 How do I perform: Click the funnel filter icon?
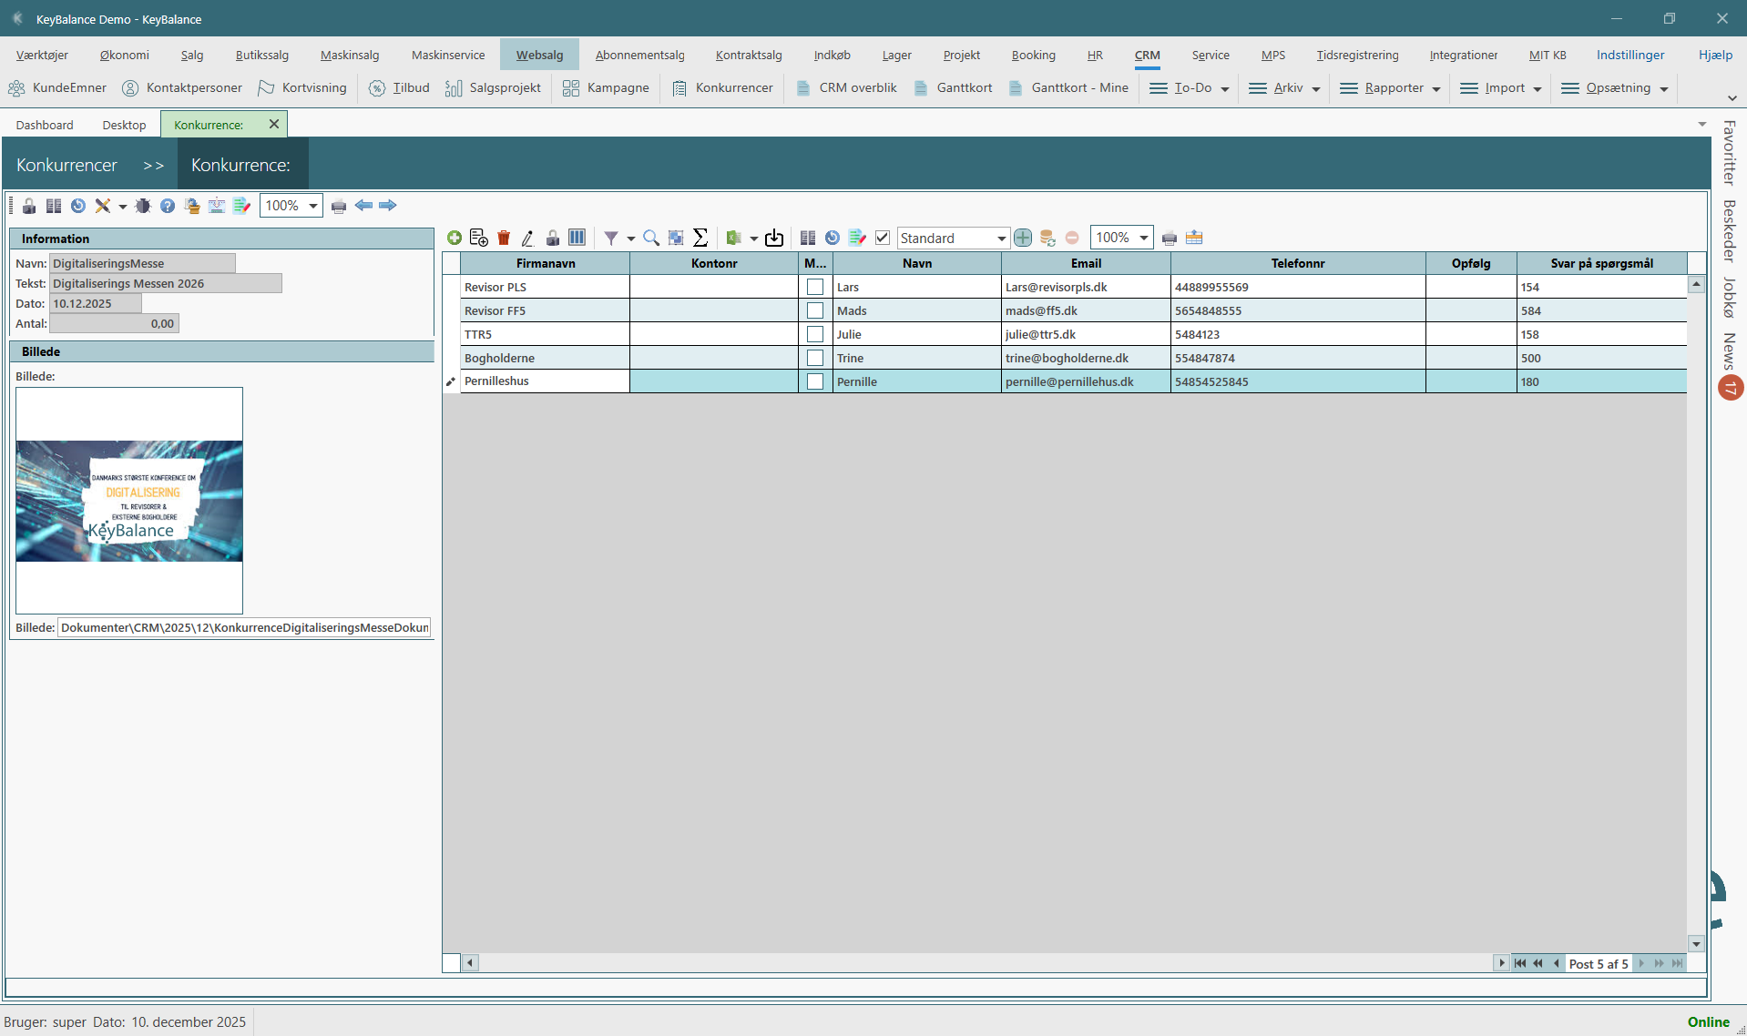(x=611, y=238)
